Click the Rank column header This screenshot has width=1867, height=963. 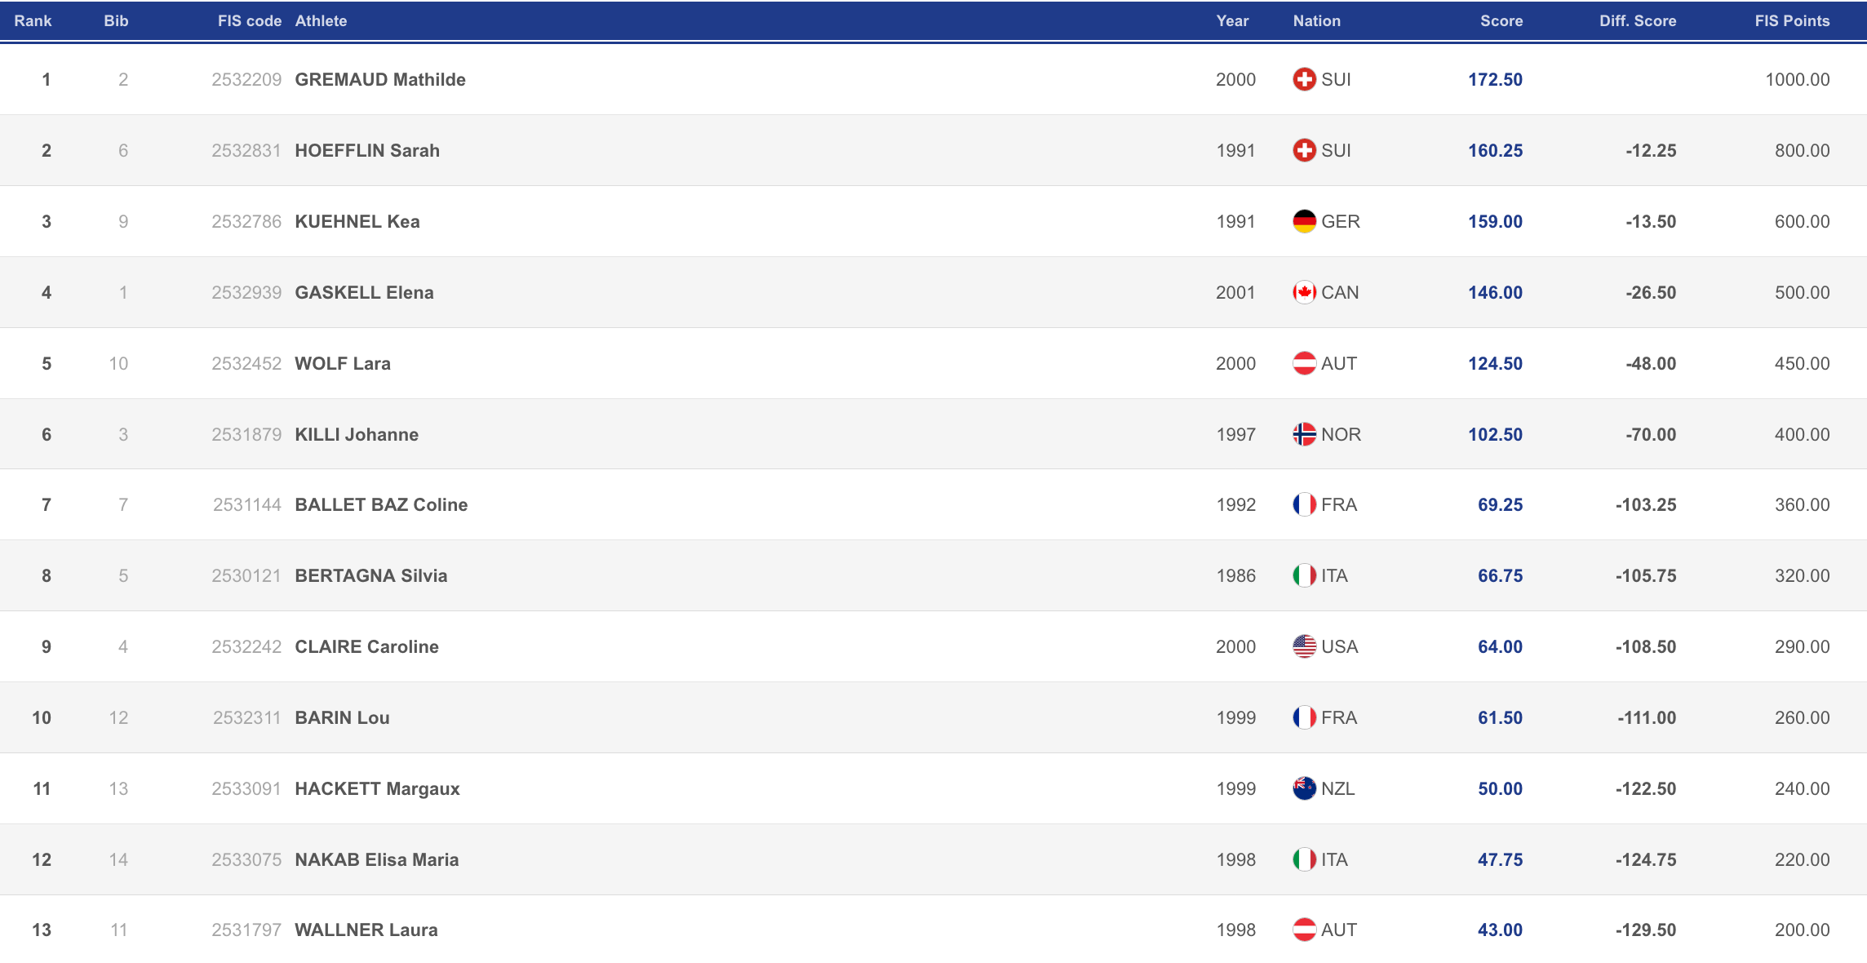pyautogui.click(x=33, y=21)
